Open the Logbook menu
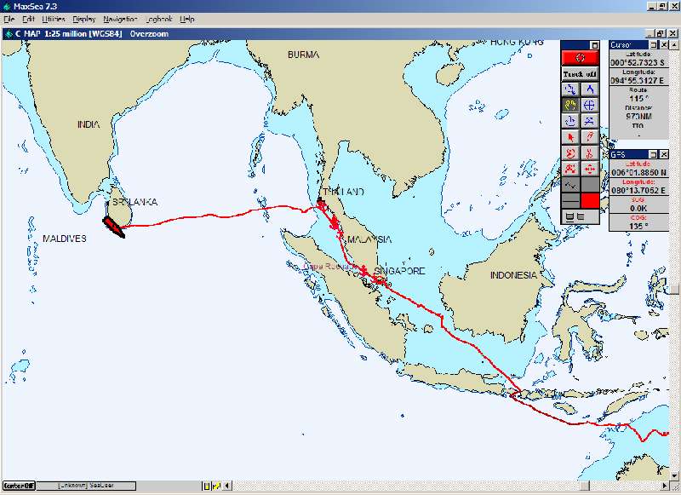Screen dimensions: 681x495 (158, 19)
